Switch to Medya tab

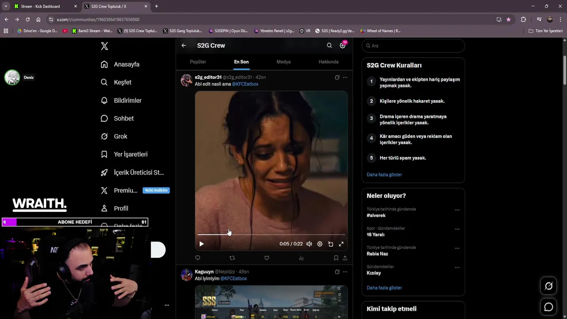[x=283, y=62]
